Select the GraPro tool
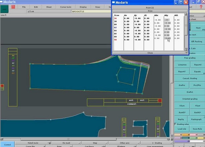205x147 pixels. point(182,85)
